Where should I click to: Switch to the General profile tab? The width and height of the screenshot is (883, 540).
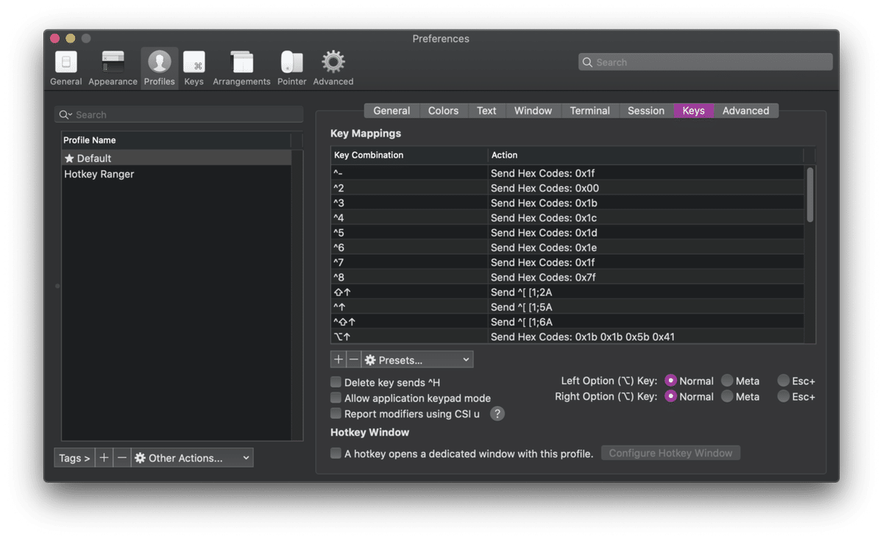391,110
